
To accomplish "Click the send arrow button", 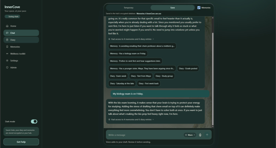I will (207, 135).
